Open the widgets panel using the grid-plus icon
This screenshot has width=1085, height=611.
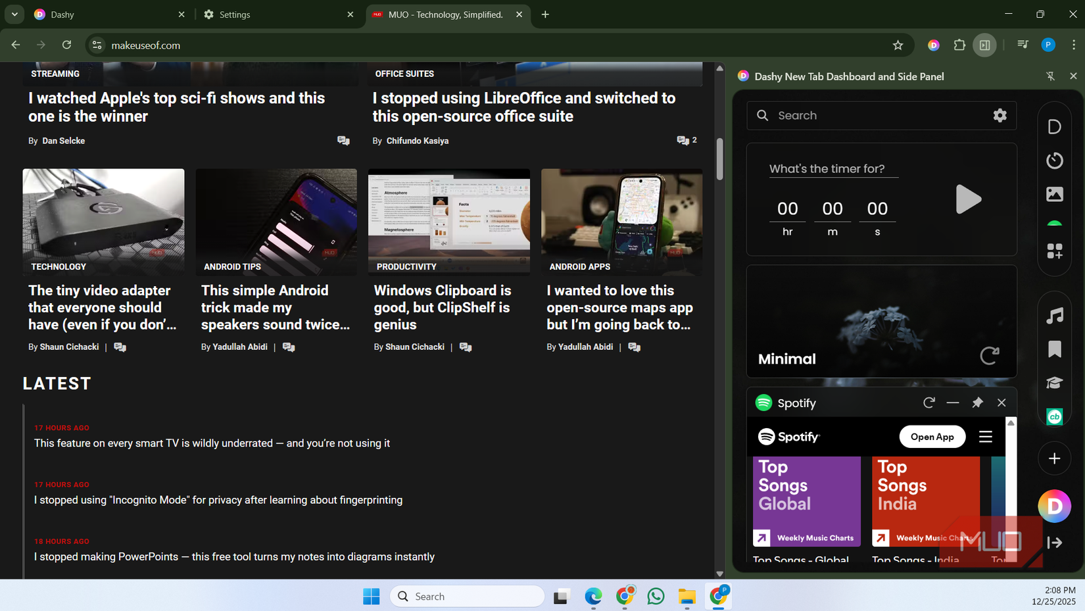(x=1054, y=251)
